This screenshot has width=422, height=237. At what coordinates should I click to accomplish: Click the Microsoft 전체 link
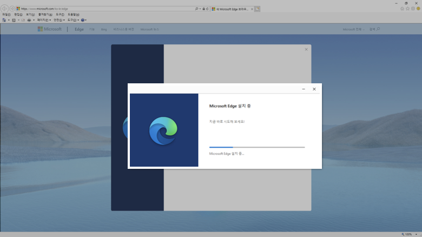click(x=353, y=29)
